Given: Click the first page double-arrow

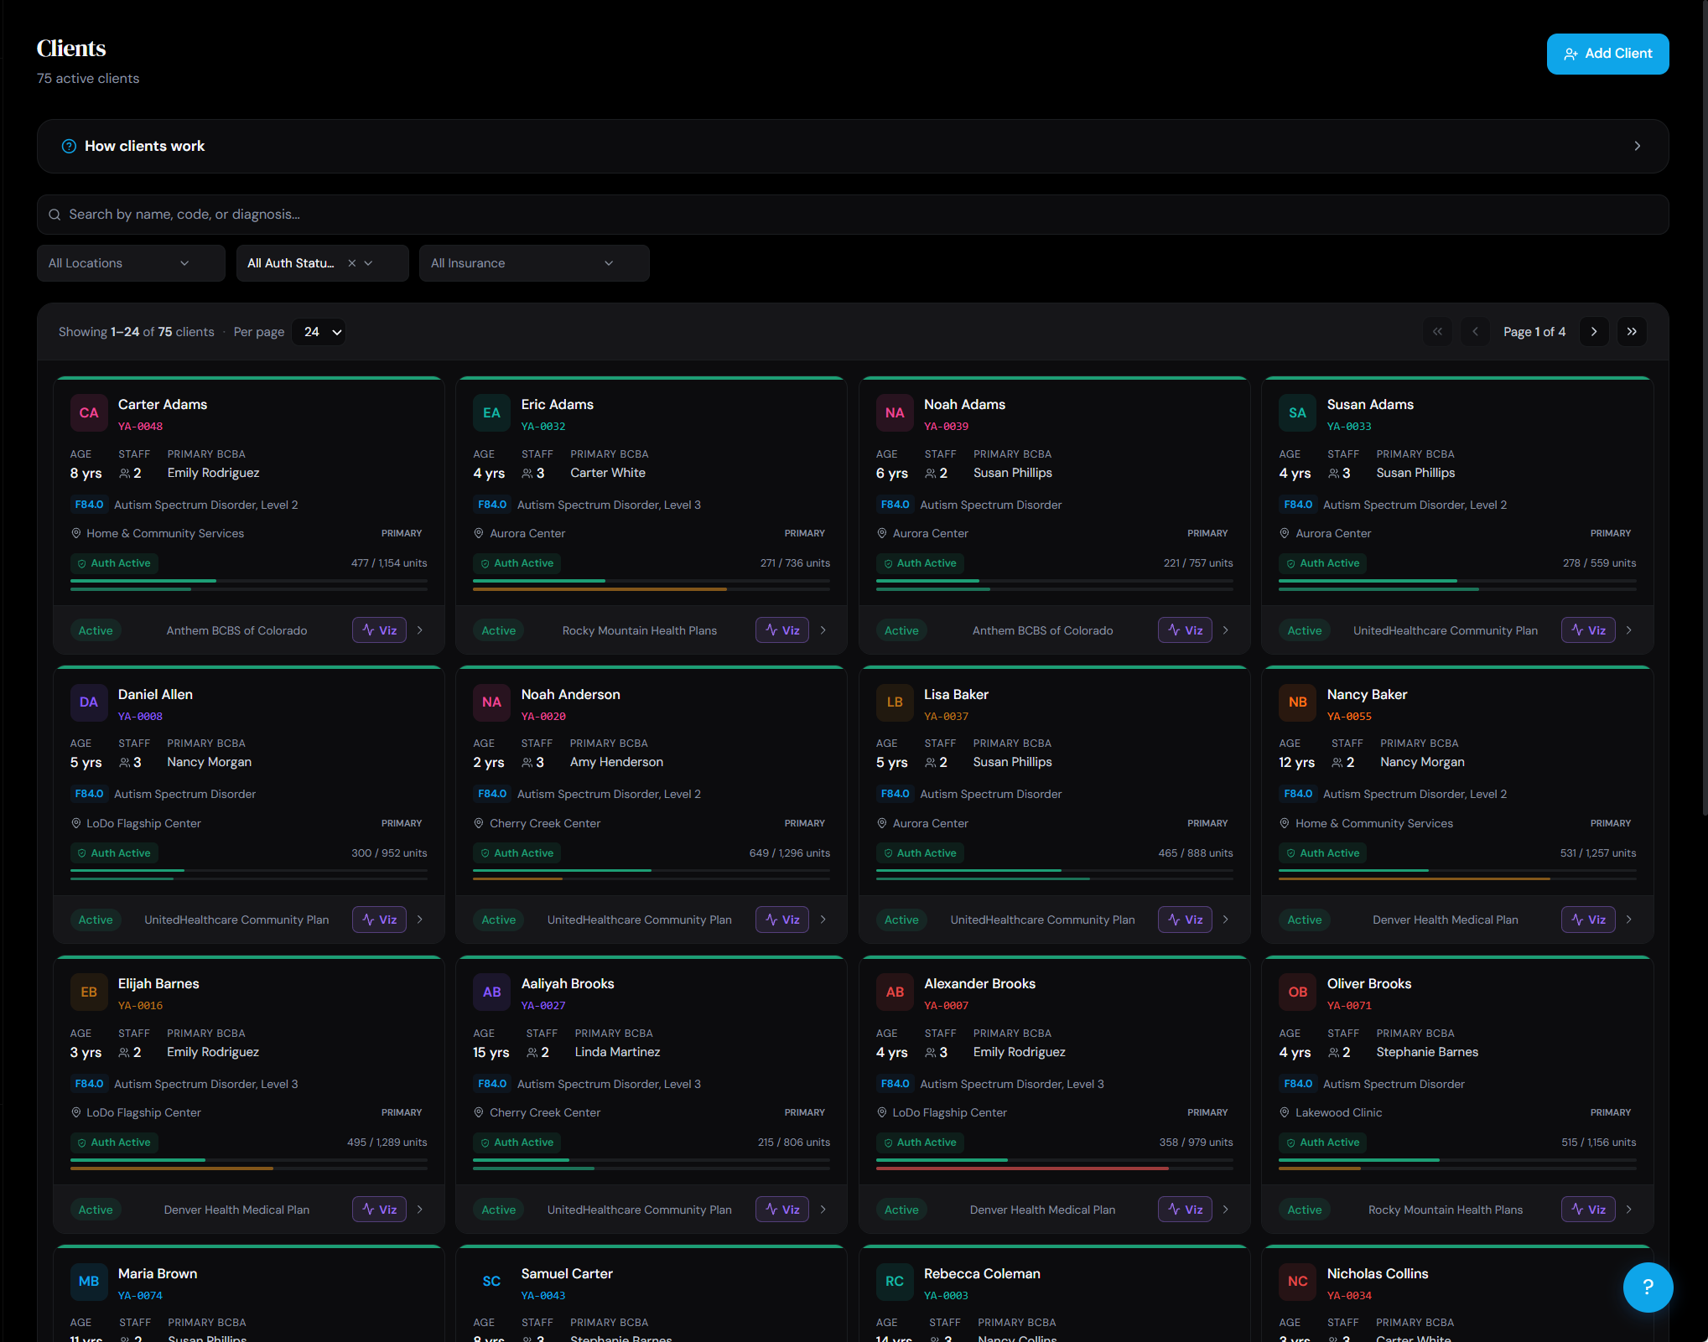Looking at the screenshot, I should pyautogui.click(x=1438, y=332).
